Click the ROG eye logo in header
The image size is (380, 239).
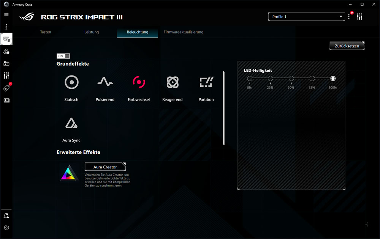point(27,17)
